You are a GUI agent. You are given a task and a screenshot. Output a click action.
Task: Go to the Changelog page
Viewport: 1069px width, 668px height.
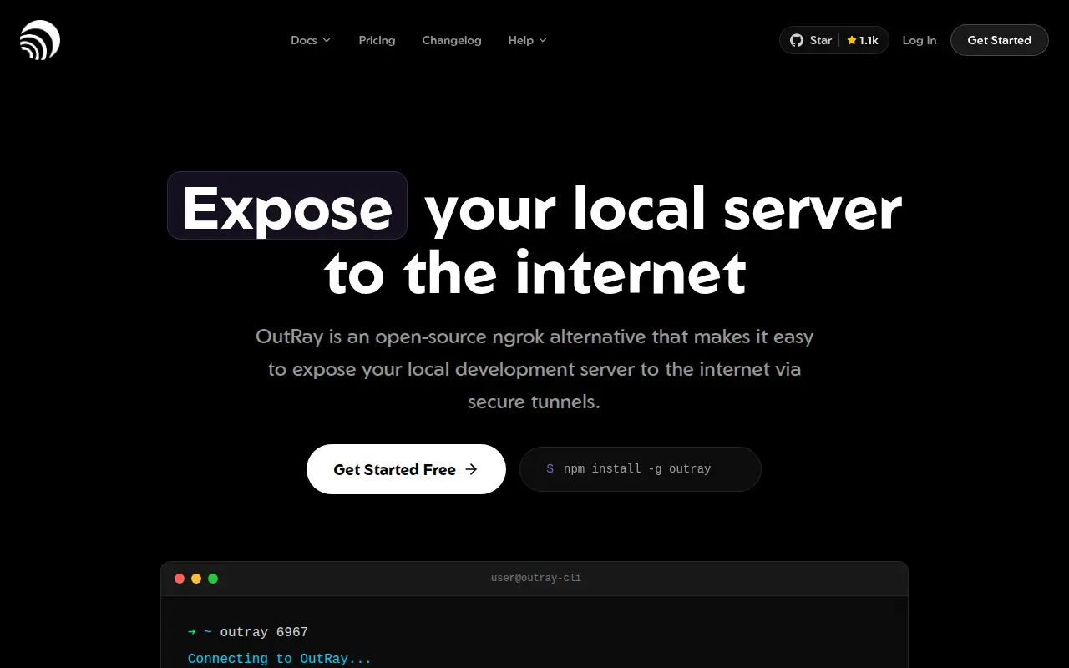click(x=452, y=40)
